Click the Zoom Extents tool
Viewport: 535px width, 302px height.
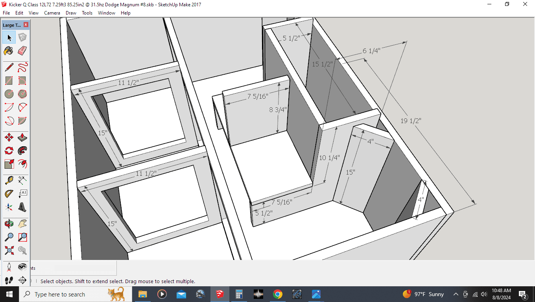tap(9, 250)
